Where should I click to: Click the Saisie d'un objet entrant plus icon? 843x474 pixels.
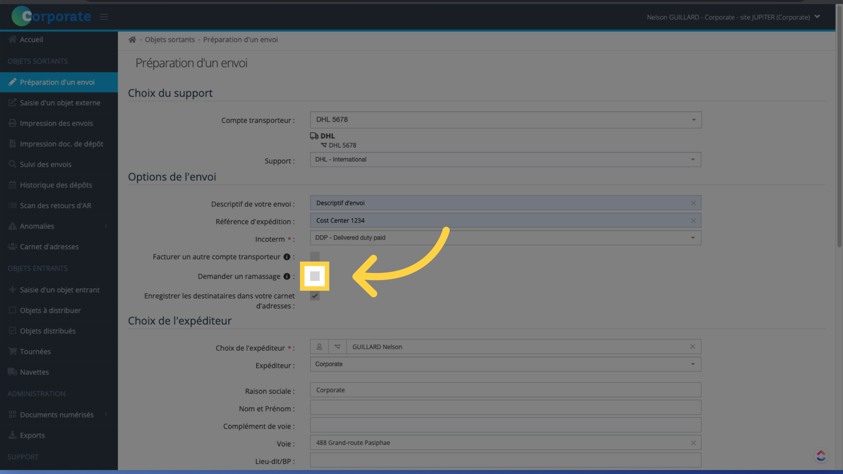[x=12, y=290]
